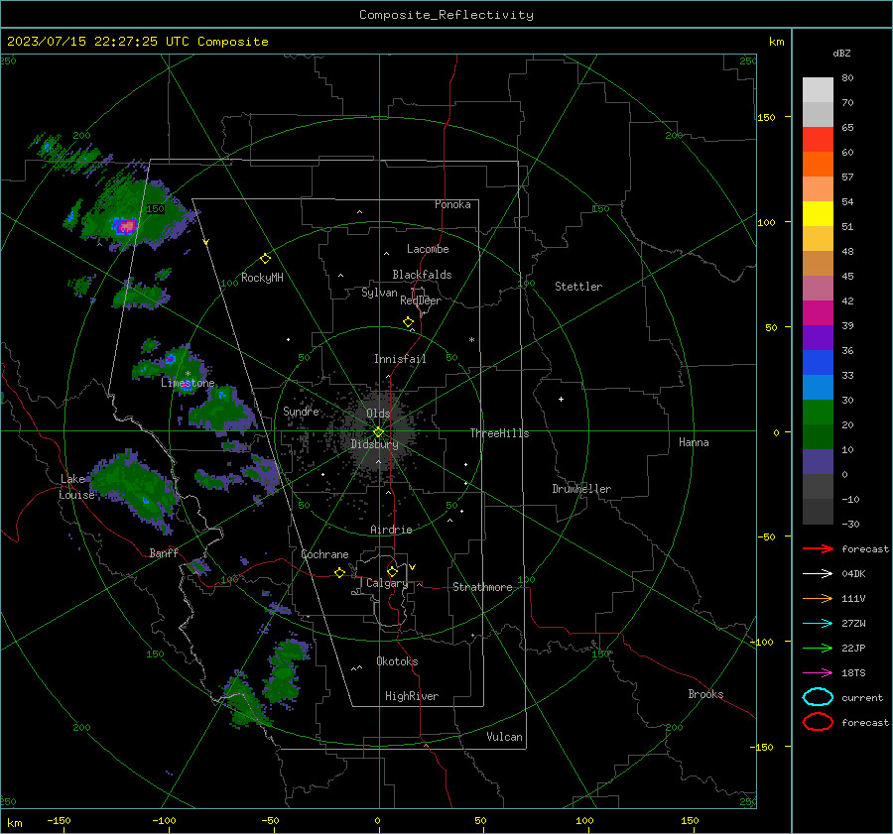
Task: Click yellow diamond marker above Calgary label
Action: point(392,571)
